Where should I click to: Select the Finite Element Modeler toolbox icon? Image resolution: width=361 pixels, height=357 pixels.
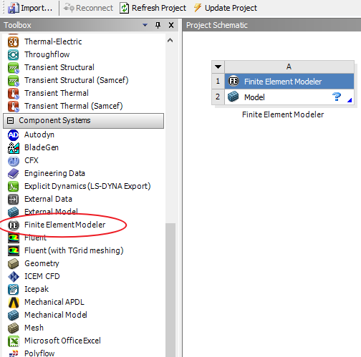pos(14,225)
